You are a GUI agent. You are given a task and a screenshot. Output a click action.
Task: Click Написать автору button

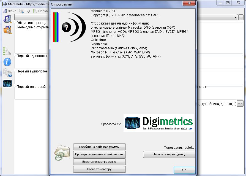99,169
